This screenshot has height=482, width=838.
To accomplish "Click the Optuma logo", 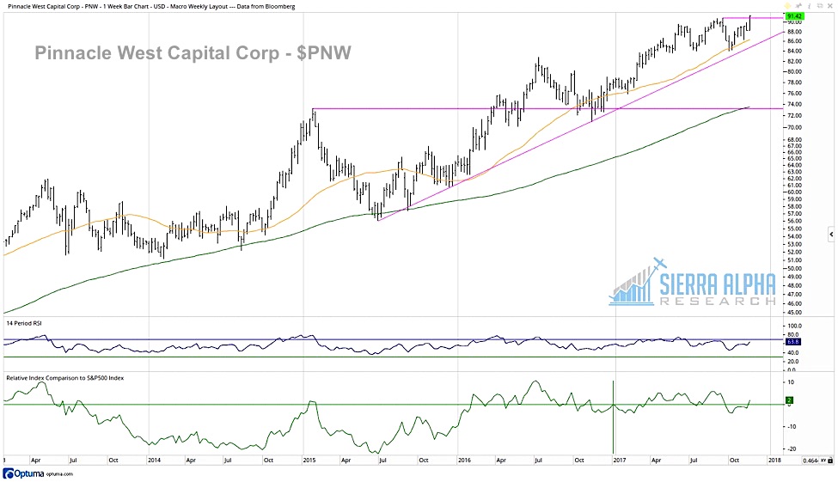I will tap(23, 474).
